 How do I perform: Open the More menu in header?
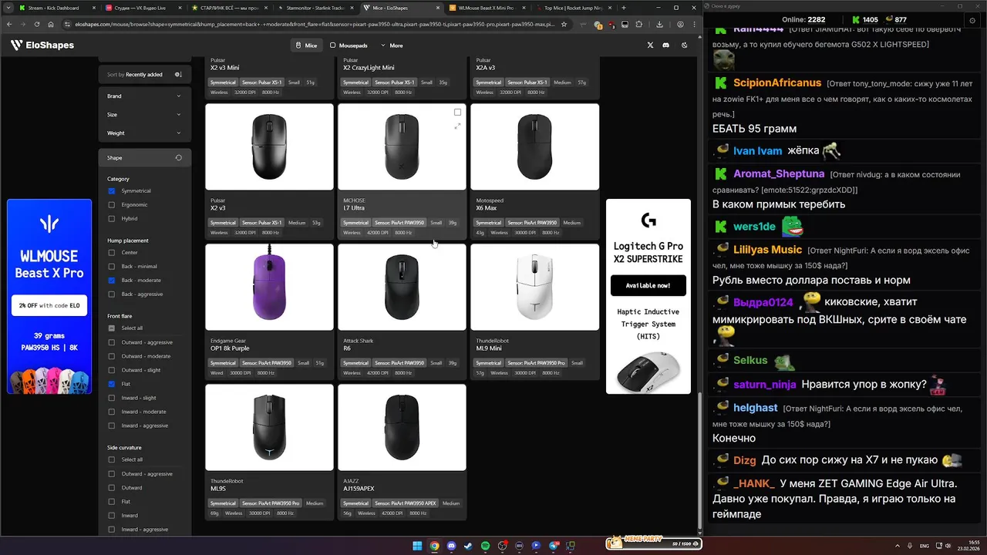(x=392, y=45)
